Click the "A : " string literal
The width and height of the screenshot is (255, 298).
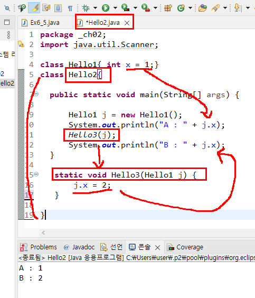click(x=173, y=125)
